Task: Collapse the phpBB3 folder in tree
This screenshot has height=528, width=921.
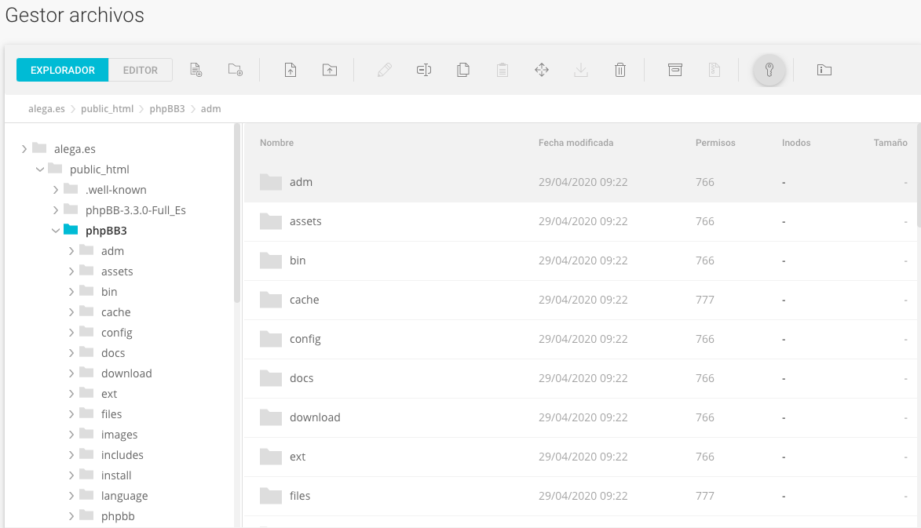Action: tap(56, 231)
